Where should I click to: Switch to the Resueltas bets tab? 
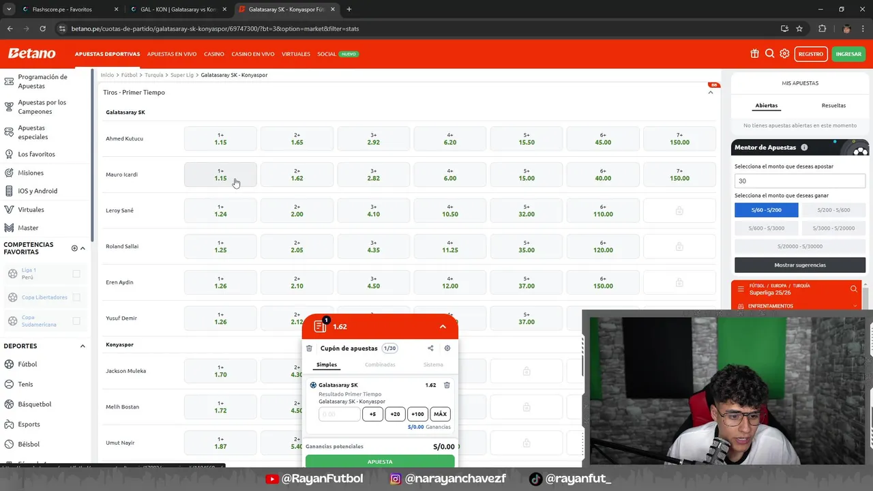click(833, 106)
